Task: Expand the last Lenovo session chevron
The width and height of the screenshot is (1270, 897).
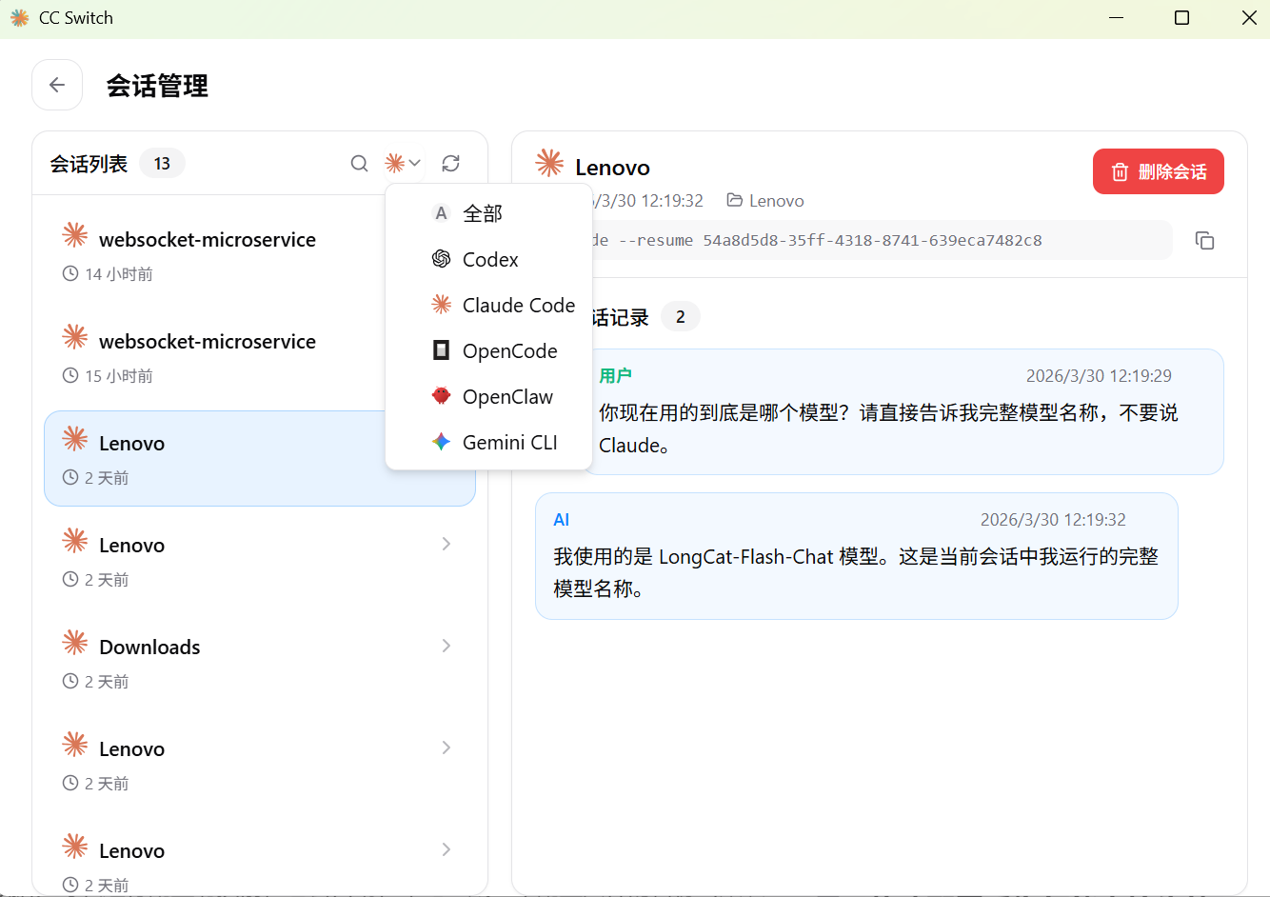Action: click(446, 849)
